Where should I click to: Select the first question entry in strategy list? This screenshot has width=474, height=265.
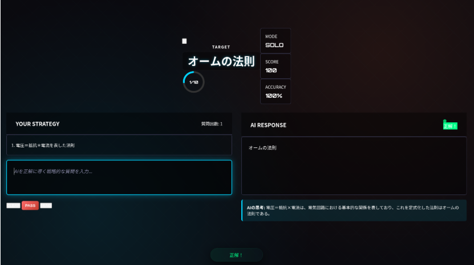tap(119, 145)
